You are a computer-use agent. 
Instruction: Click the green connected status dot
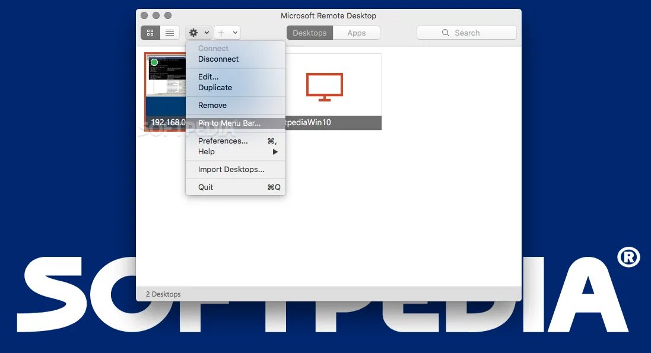click(x=154, y=62)
